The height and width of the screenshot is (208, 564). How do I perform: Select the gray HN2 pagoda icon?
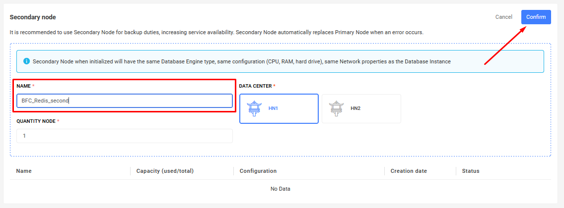(336, 108)
